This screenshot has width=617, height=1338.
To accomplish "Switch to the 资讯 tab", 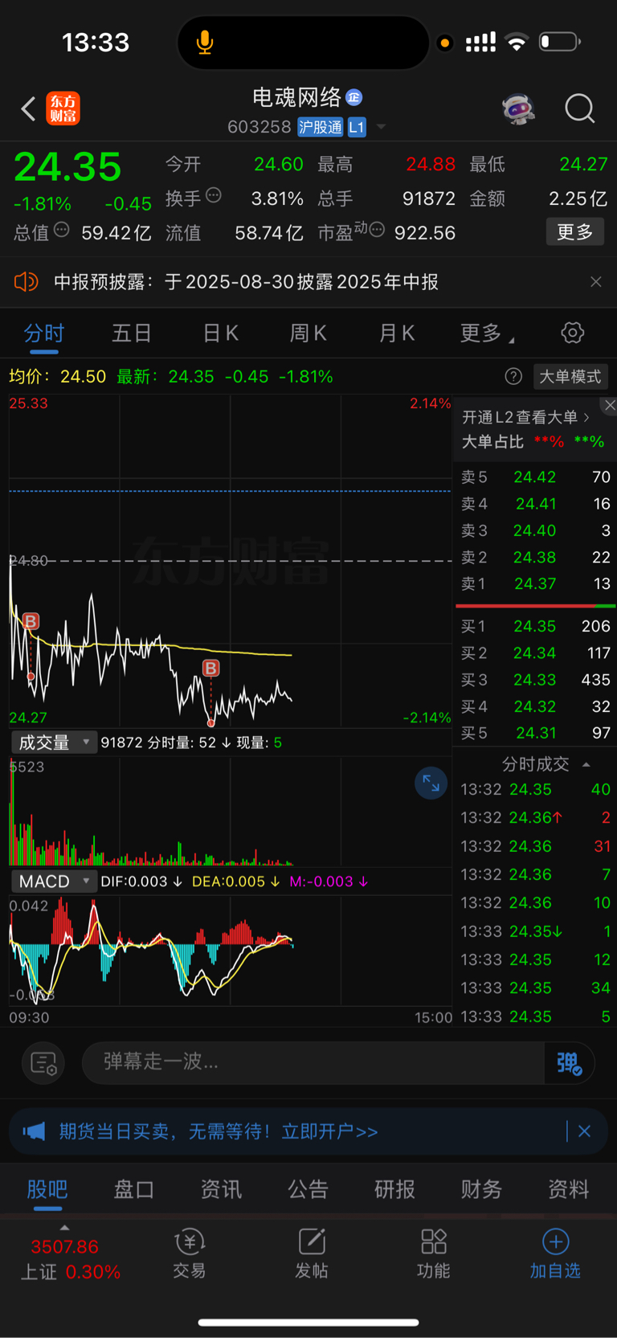I will click(x=221, y=1189).
